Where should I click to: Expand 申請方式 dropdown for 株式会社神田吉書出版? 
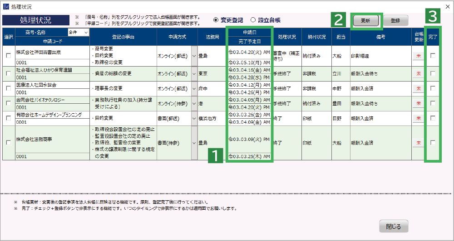[194, 56]
